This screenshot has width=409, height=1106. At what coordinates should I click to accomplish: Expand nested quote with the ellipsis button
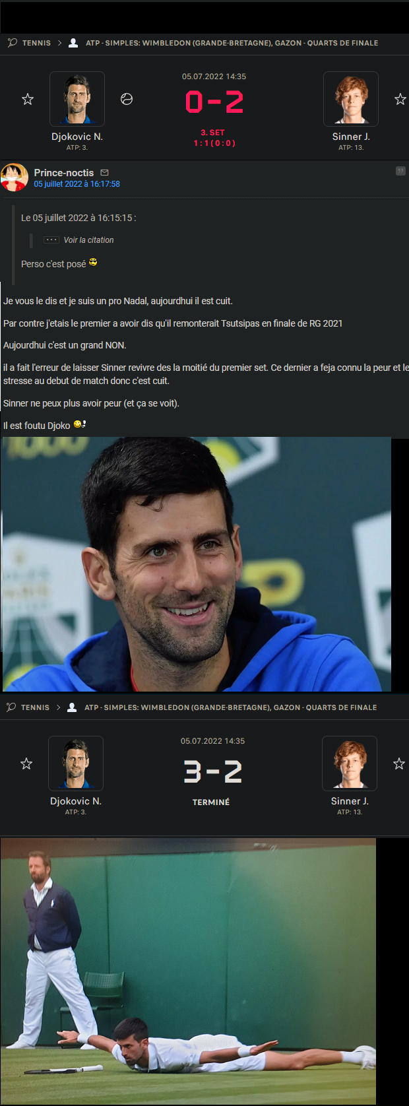tap(51, 240)
